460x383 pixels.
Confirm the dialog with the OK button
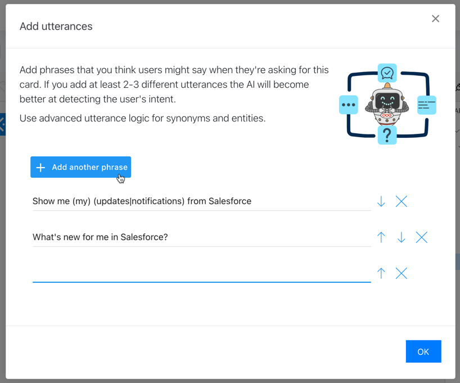point(423,352)
